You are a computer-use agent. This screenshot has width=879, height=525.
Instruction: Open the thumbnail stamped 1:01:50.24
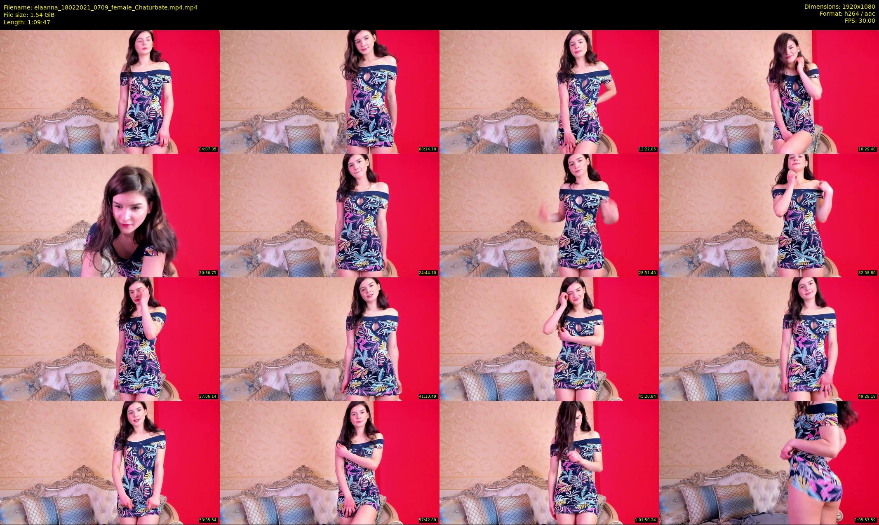(549, 462)
